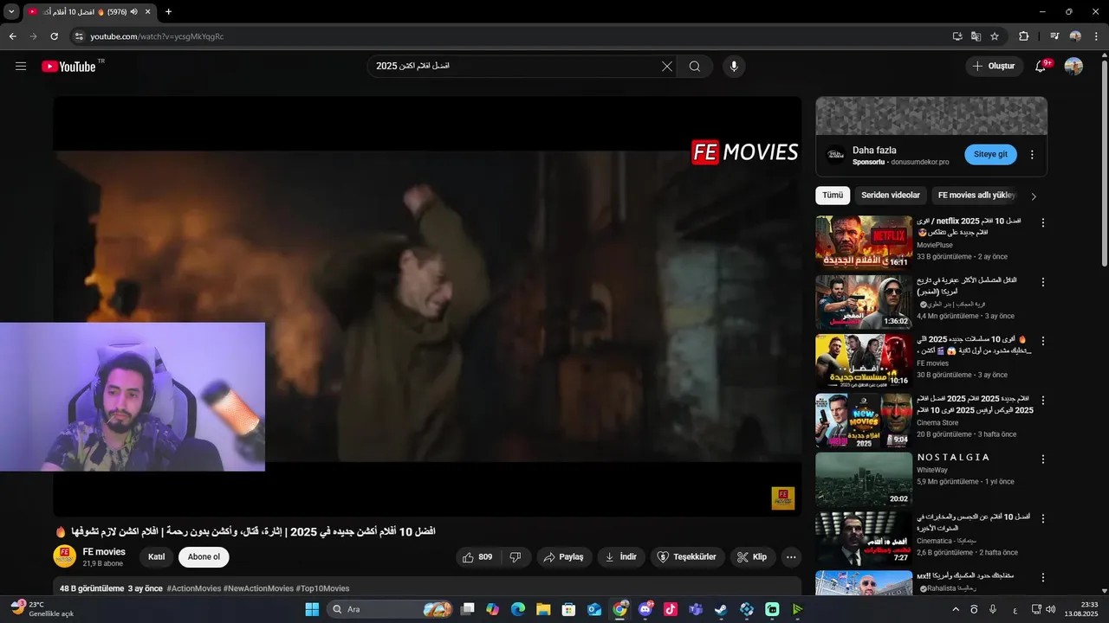The height and width of the screenshot is (623, 1109).
Task: Go to the YouTube home logo
Action: 68,67
